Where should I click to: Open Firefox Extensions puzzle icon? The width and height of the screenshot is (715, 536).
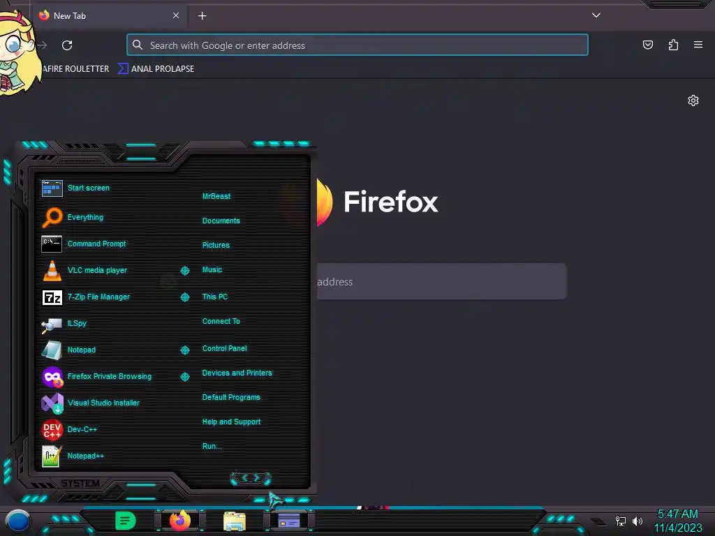(673, 45)
